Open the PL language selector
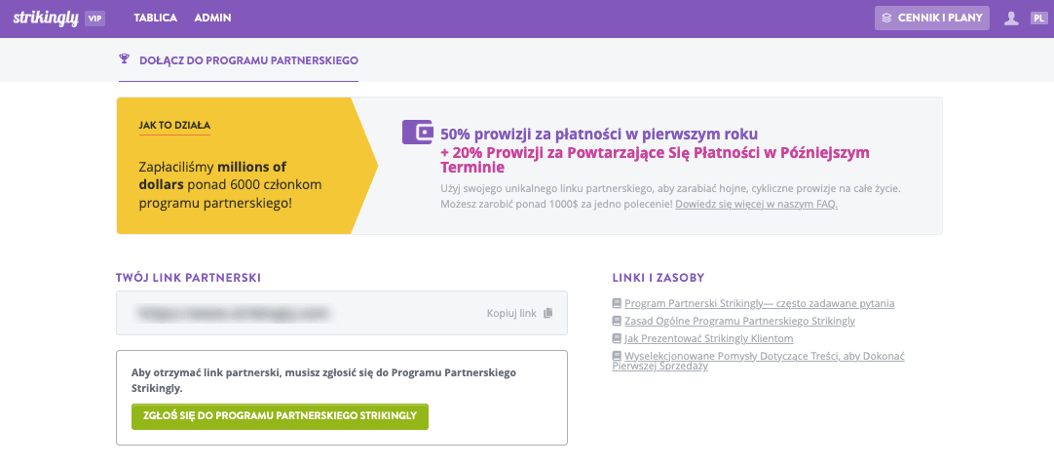 click(1038, 19)
